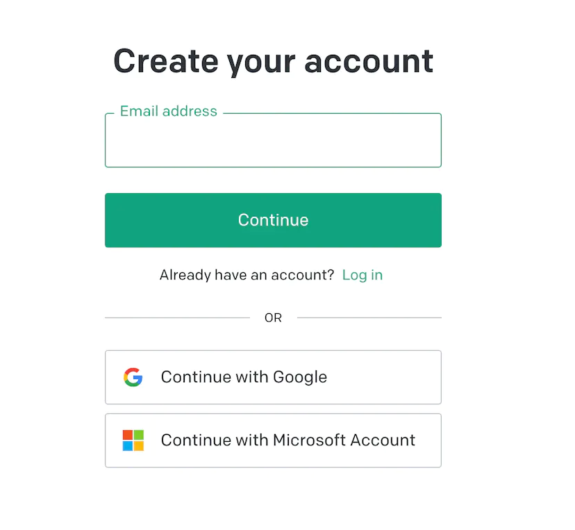
Task: Open the Log in link
Action: (362, 275)
